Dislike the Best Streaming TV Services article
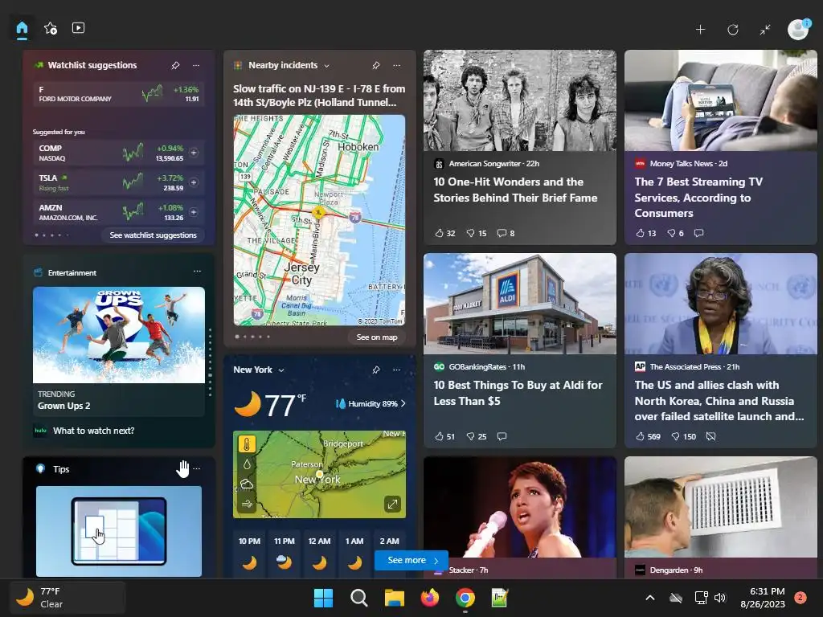Viewport: 823px width, 617px height. tap(675, 233)
